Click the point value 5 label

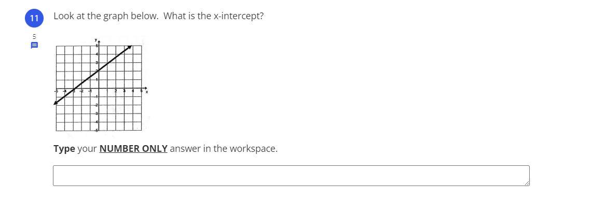[34, 36]
